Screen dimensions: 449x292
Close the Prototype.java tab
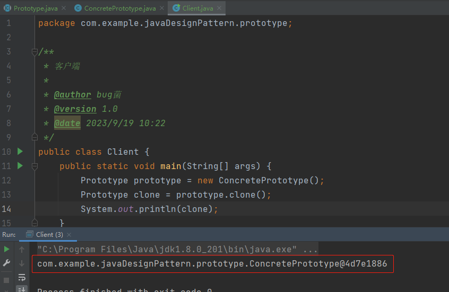coord(64,8)
